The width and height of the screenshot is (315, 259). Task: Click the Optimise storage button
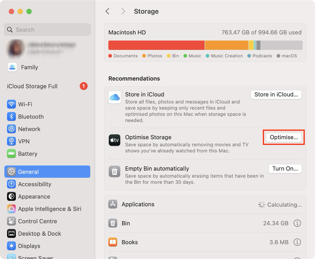coord(283,137)
